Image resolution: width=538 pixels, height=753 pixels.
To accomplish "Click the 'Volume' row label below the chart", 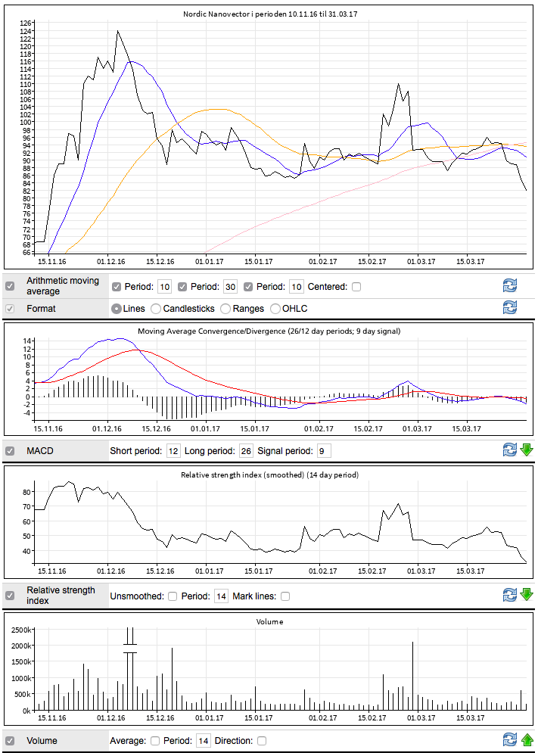I will tap(42, 741).
